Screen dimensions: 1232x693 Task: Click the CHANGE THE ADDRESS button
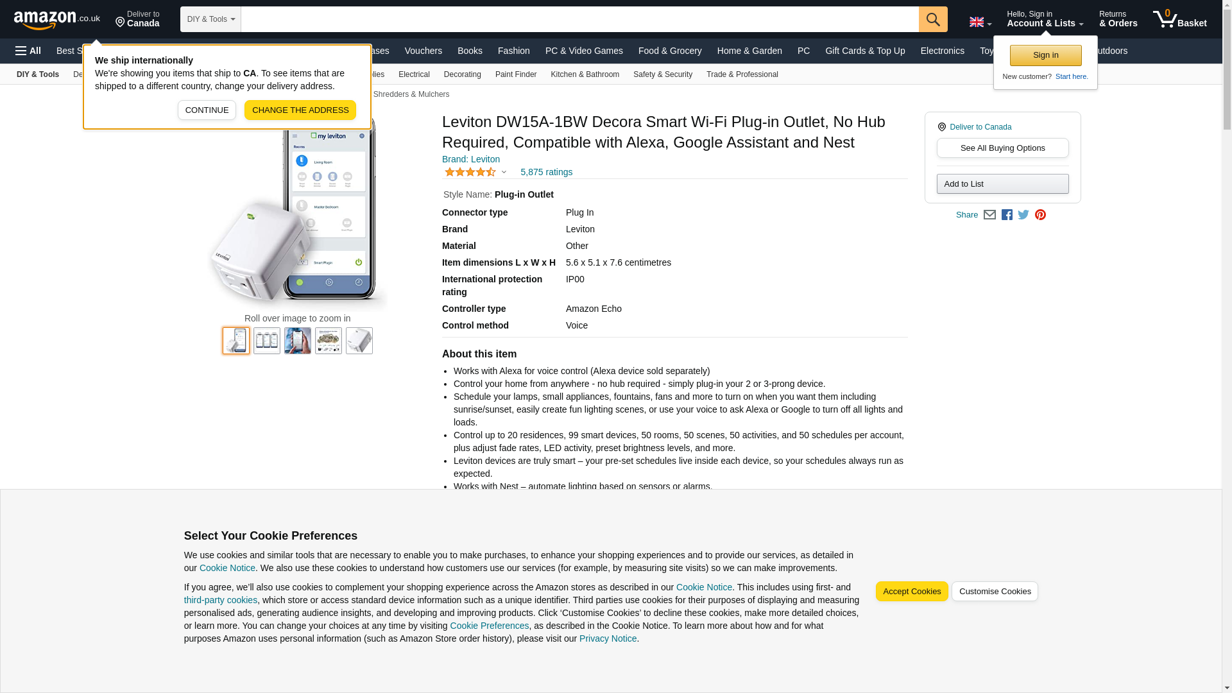point(300,110)
